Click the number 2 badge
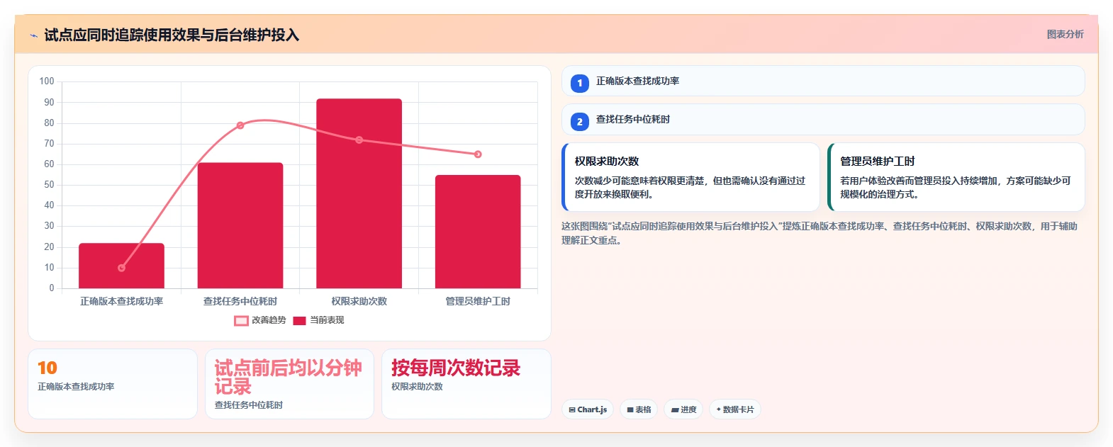The width and height of the screenshot is (1113, 447). coord(579,121)
